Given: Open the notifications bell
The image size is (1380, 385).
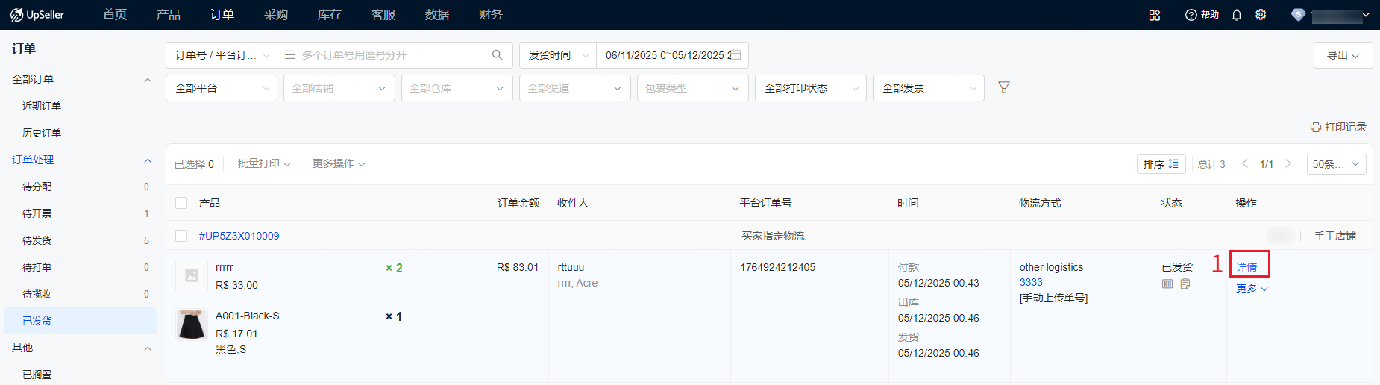Looking at the screenshot, I should pos(1237,15).
